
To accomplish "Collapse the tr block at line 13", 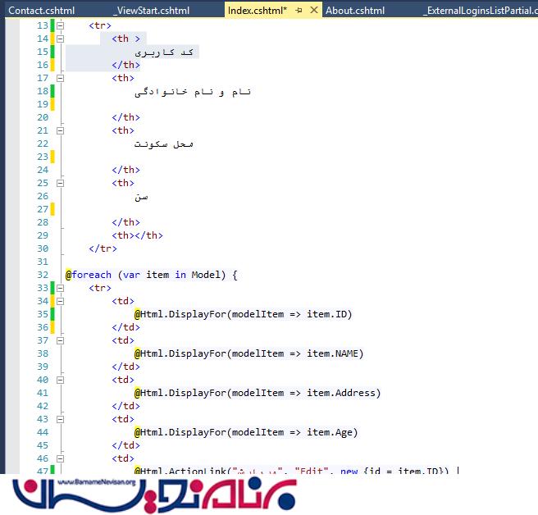I will (60, 25).
